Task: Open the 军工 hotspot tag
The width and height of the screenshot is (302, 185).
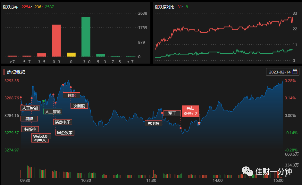Action: click(172, 113)
